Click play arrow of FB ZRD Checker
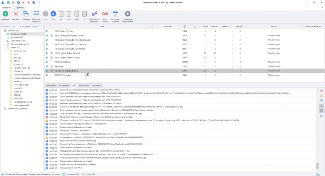 47,75
